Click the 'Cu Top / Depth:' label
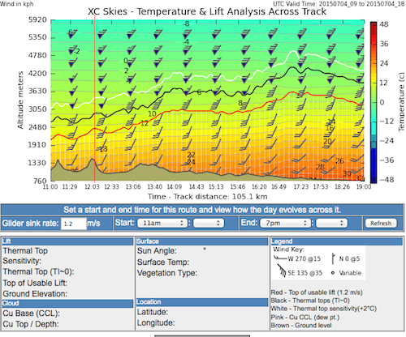This screenshot has width=406, height=337. coord(31,324)
